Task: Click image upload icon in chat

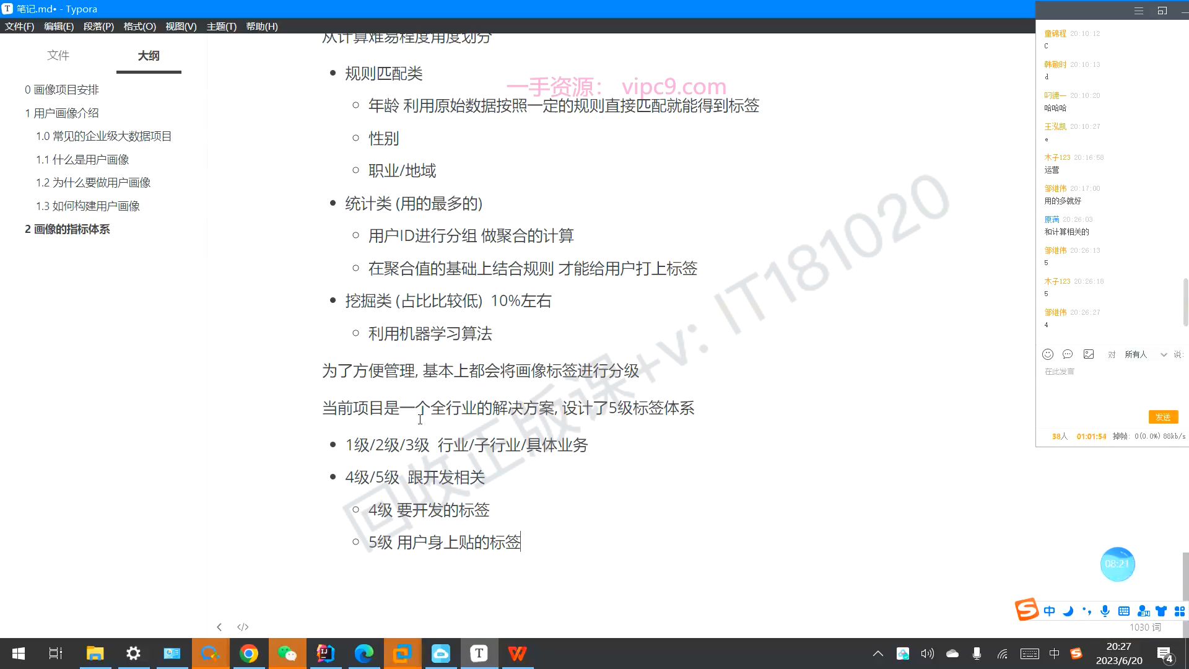Action: (1089, 354)
